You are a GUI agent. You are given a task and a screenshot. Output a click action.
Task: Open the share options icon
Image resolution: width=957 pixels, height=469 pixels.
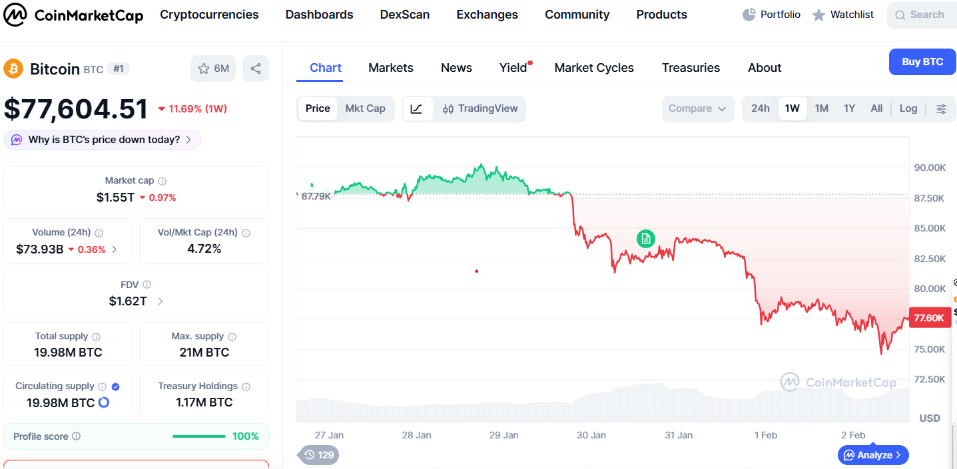click(256, 68)
